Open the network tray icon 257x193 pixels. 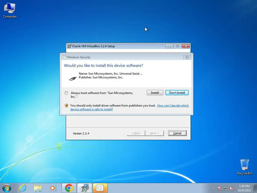point(226,188)
